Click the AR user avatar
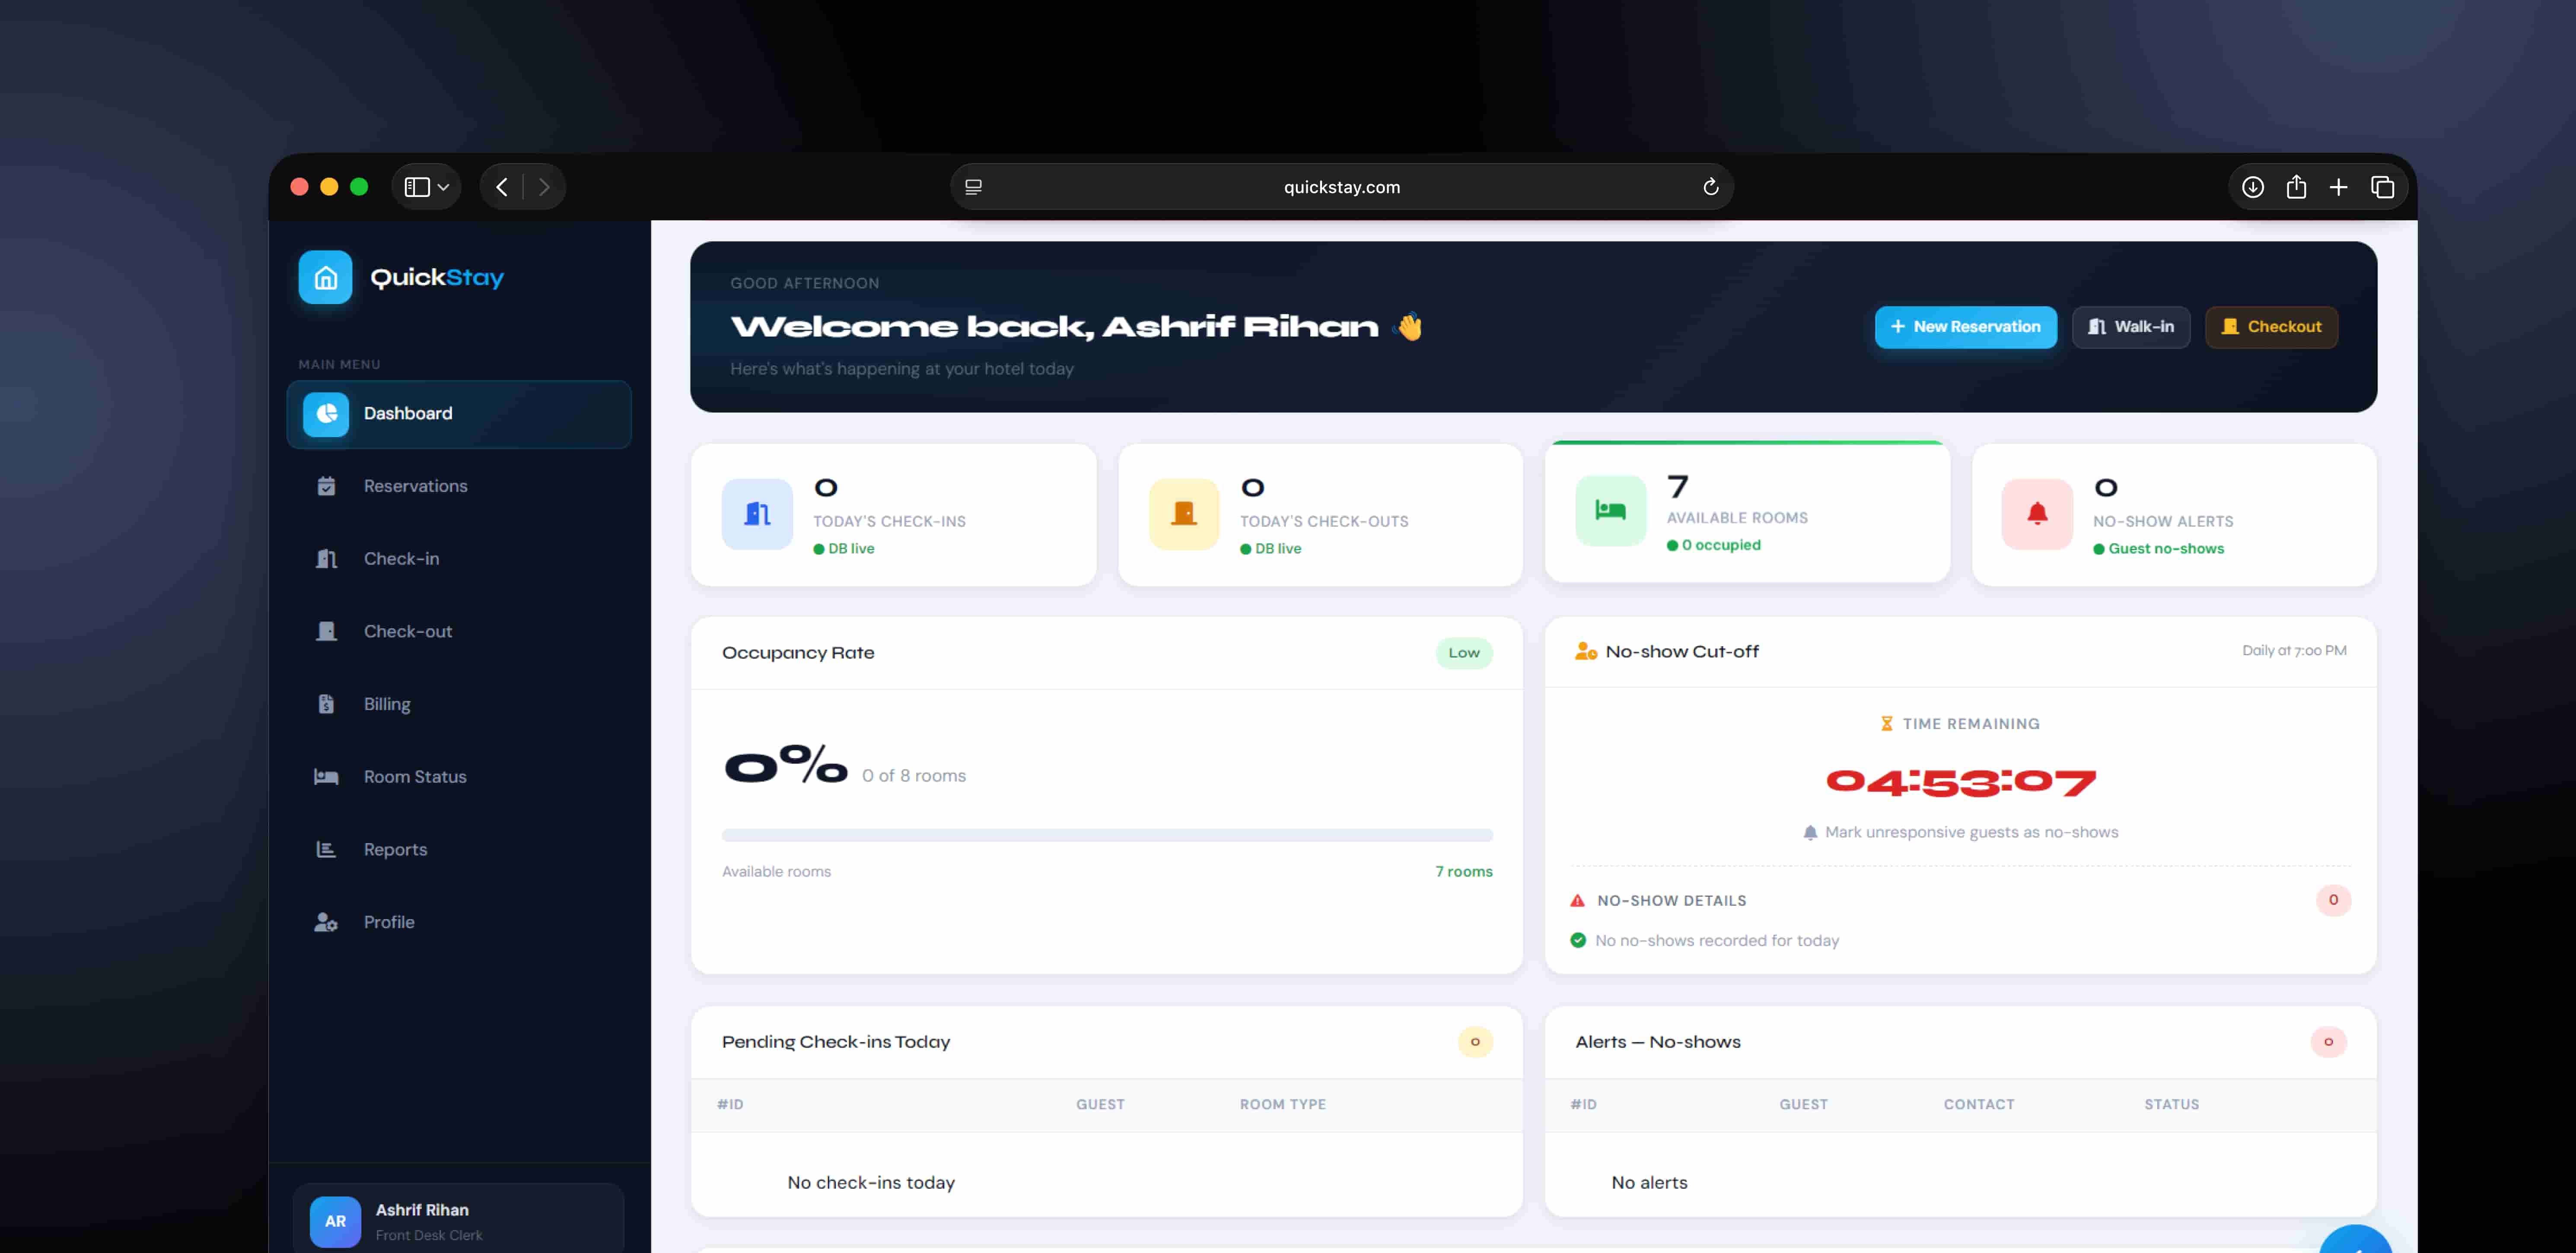 (335, 1221)
